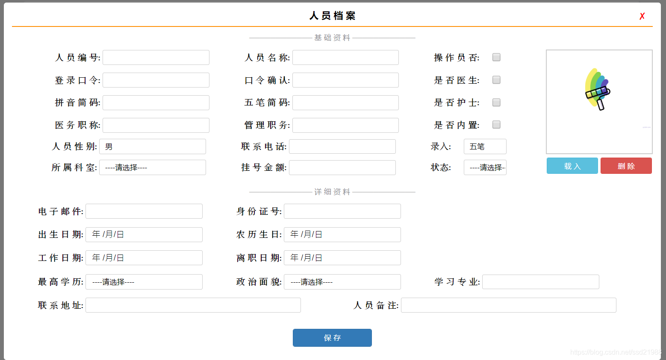Open the 出生日期 date field
Image resolution: width=666 pixels, height=360 pixels.
coord(144,234)
